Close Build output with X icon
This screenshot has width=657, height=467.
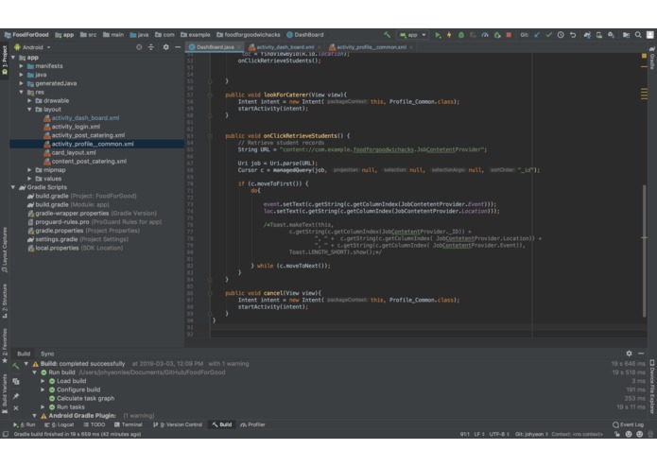click(x=15, y=408)
